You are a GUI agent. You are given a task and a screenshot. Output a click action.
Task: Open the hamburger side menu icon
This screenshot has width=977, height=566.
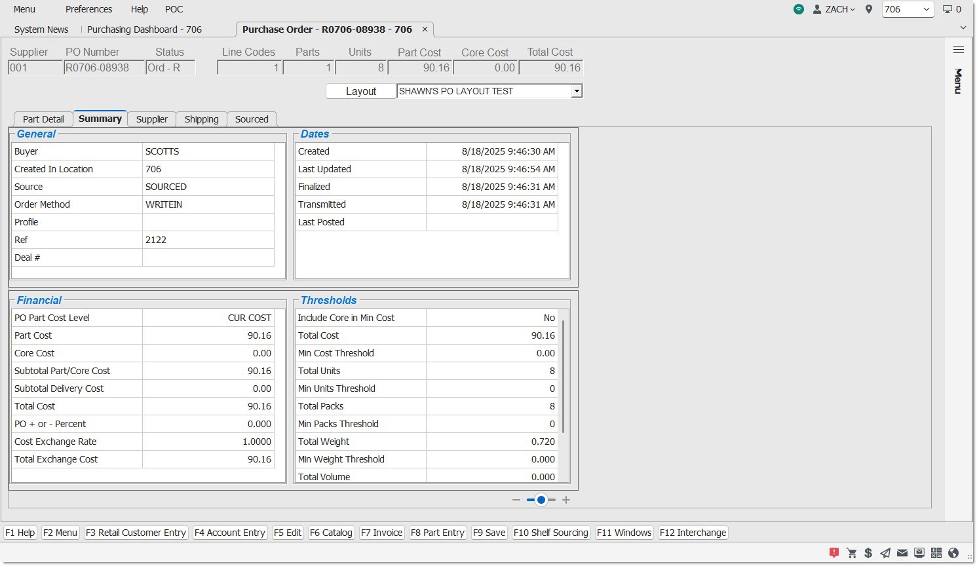point(958,50)
